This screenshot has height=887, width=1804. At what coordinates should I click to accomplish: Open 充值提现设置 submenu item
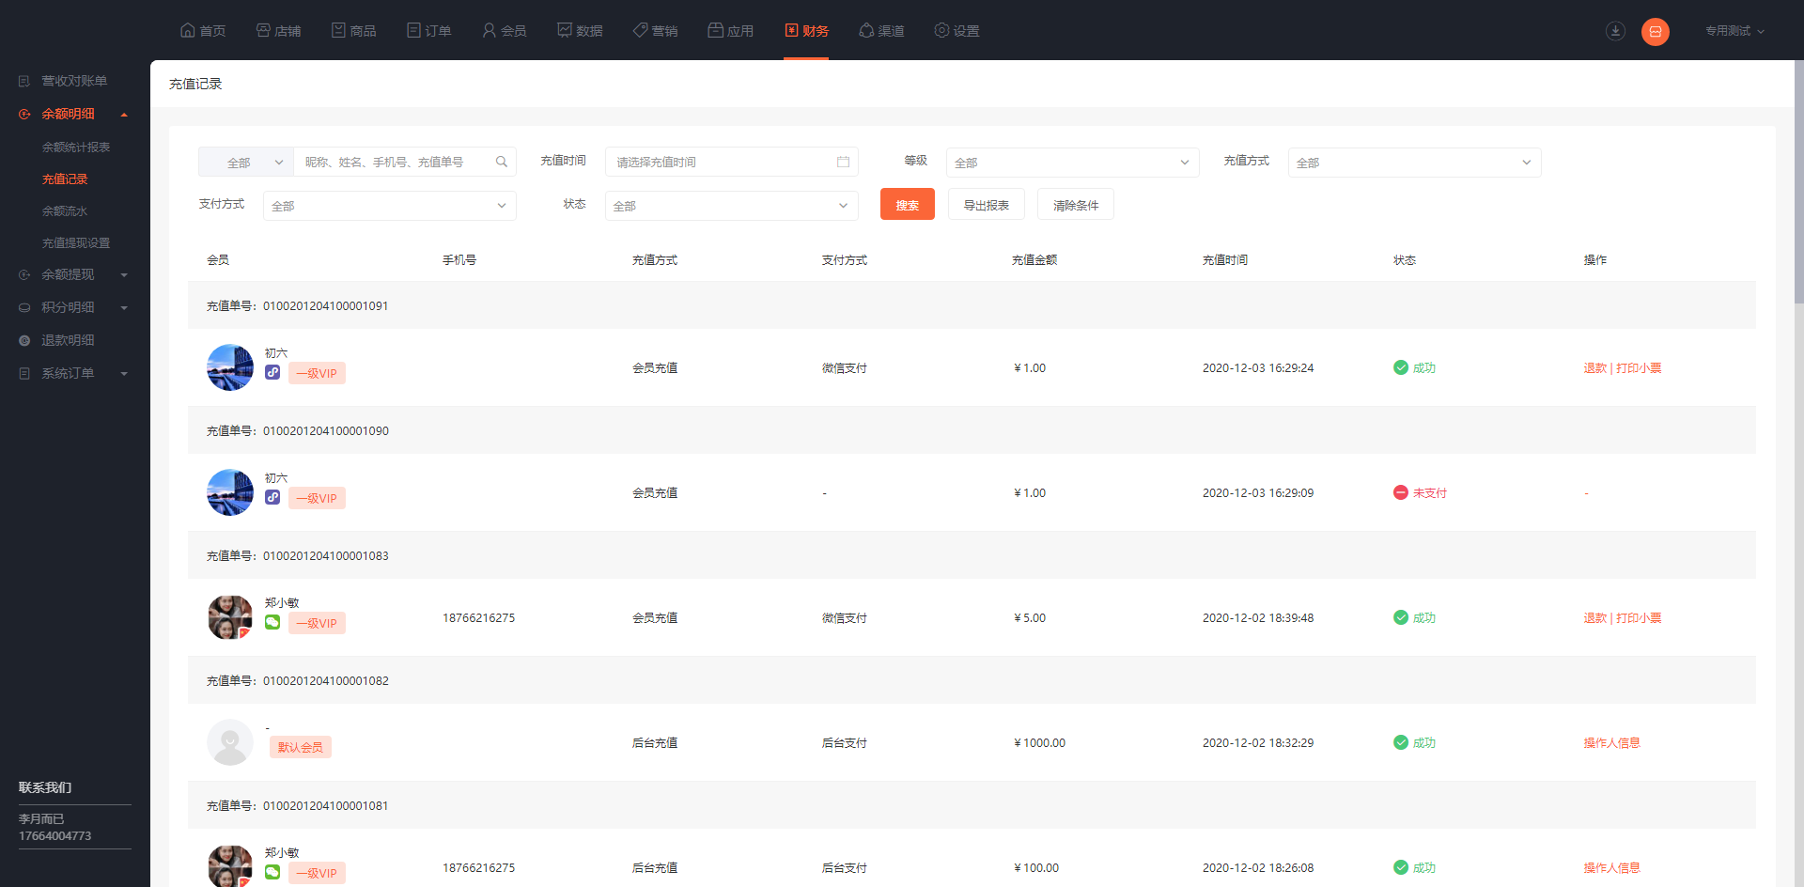pyautogui.click(x=76, y=243)
